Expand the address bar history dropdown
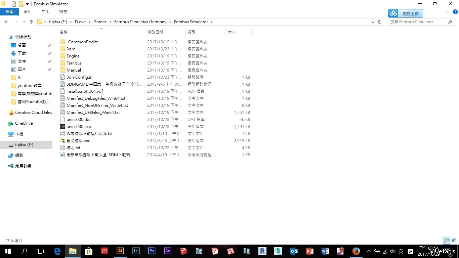This screenshot has width=459, height=258. click(373, 22)
